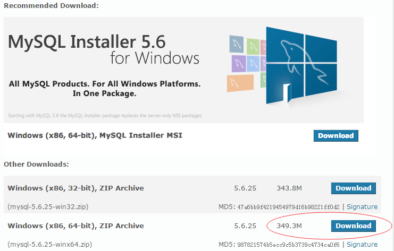Click the 349.3M file size value

pos(289,226)
